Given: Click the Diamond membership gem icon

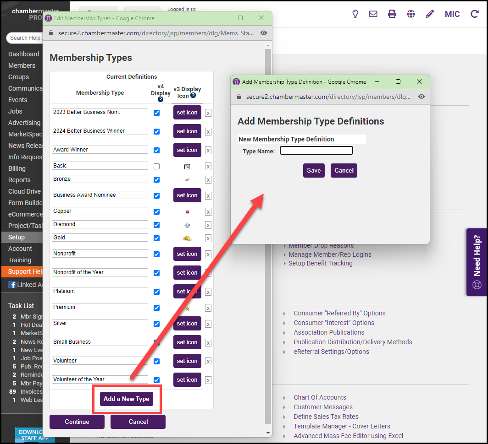Looking at the screenshot, I should (187, 225).
